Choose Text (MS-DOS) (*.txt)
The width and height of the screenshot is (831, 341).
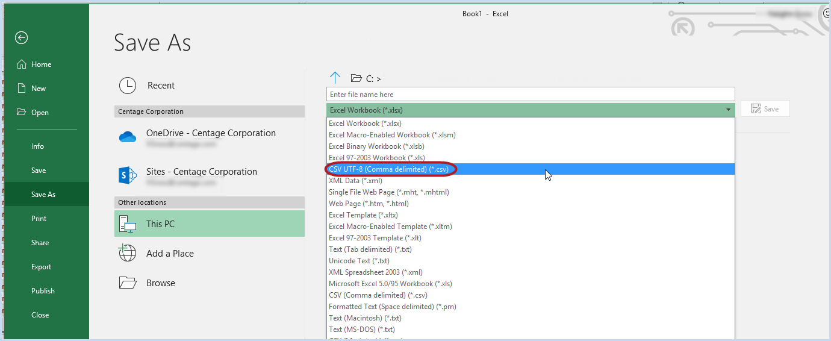point(531,330)
